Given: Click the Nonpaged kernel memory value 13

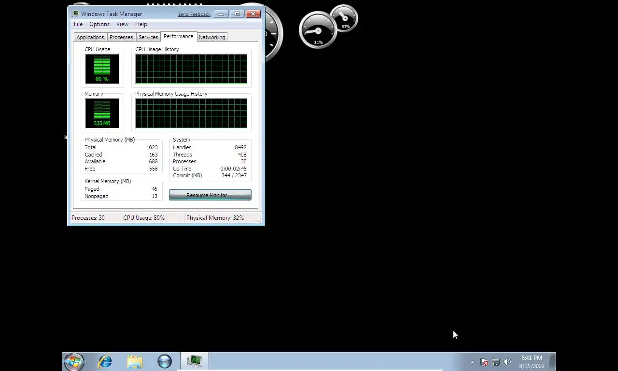Looking at the screenshot, I should tap(154, 196).
